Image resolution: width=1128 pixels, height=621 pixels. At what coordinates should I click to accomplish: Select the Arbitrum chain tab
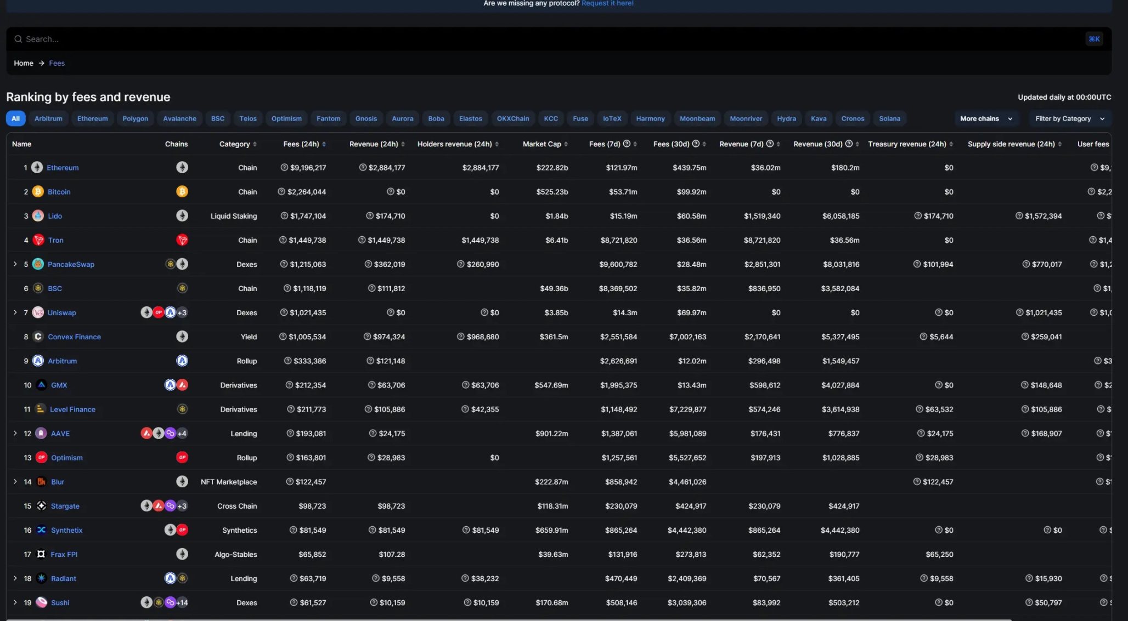(x=48, y=118)
